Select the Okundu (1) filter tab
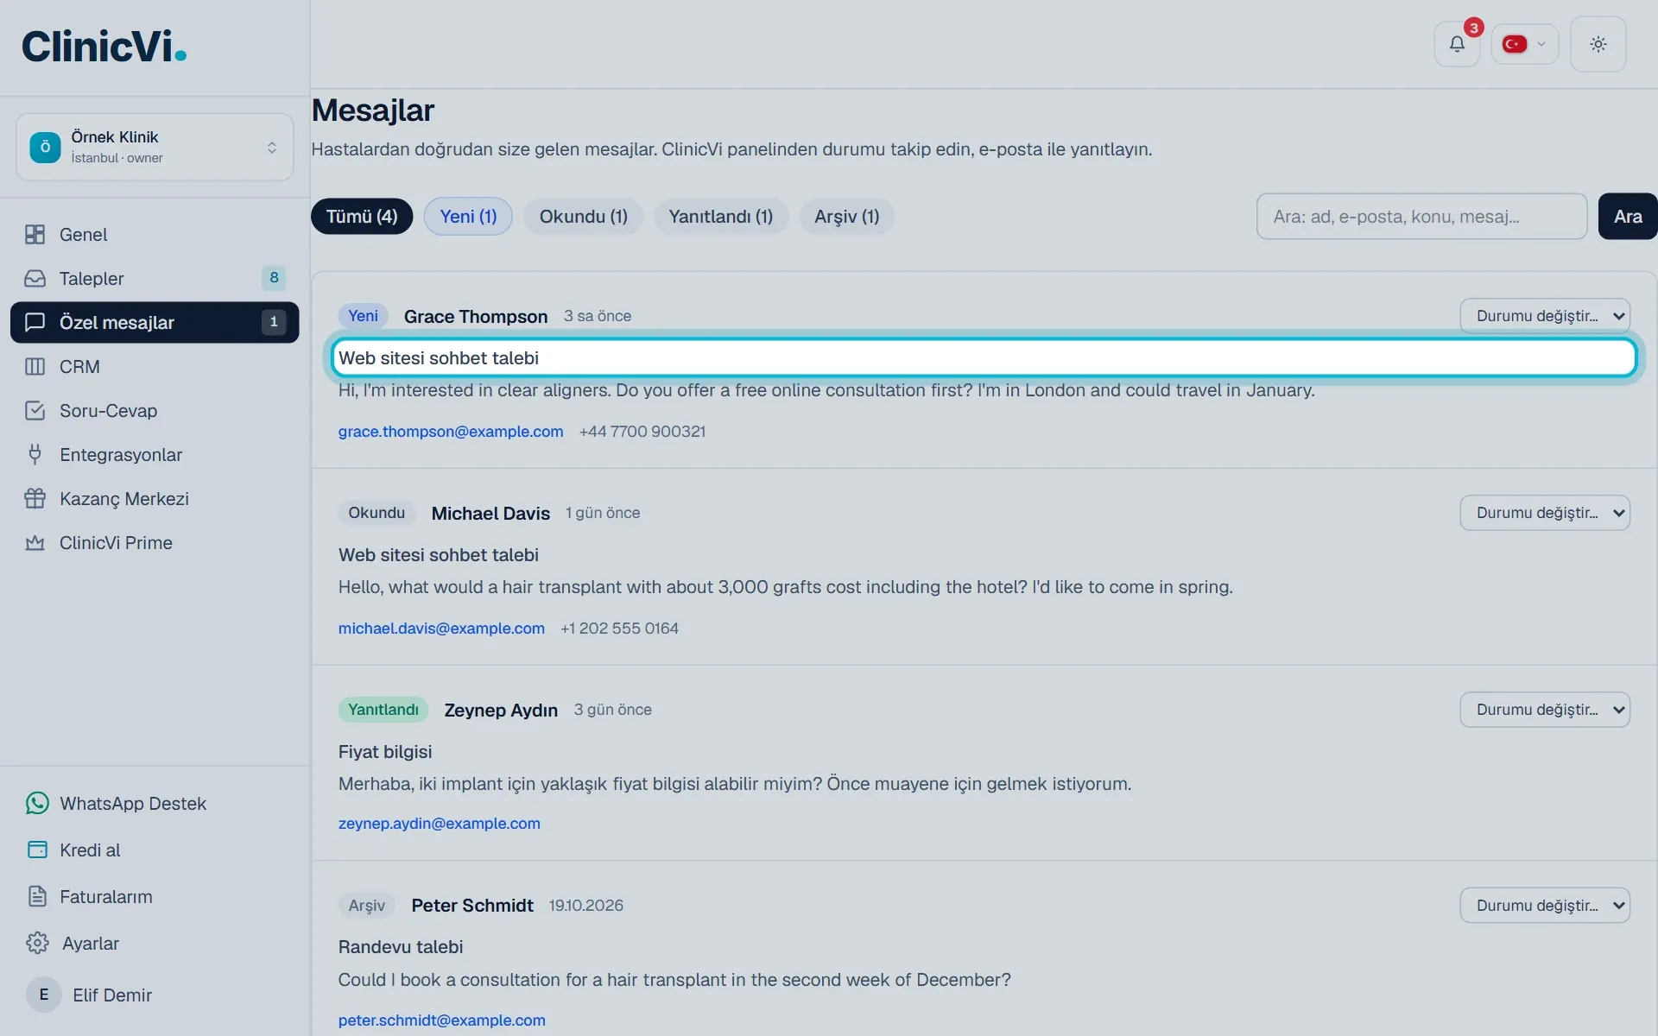The image size is (1658, 1036). coord(584,217)
